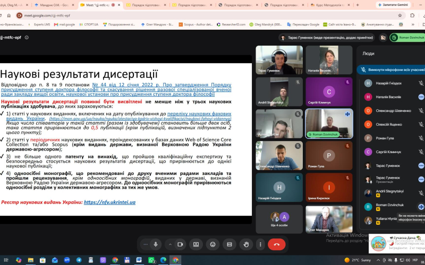Open browser extensions puzzle icon
The image size is (425, 265).
[x=412, y=15]
